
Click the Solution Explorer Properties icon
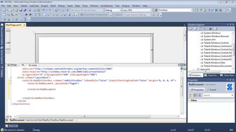coord(191,29)
